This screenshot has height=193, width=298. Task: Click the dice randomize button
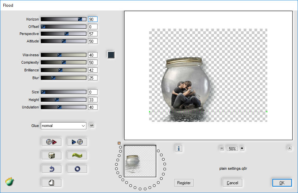(52, 156)
